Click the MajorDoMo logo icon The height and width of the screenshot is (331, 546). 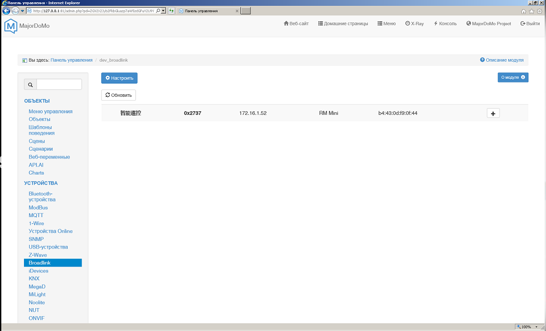(11, 26)
